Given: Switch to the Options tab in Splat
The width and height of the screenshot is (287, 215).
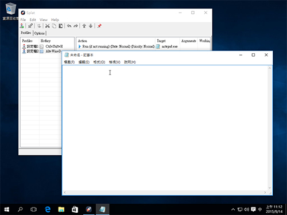Looking at the screenshot, I should tap(40, 33).
